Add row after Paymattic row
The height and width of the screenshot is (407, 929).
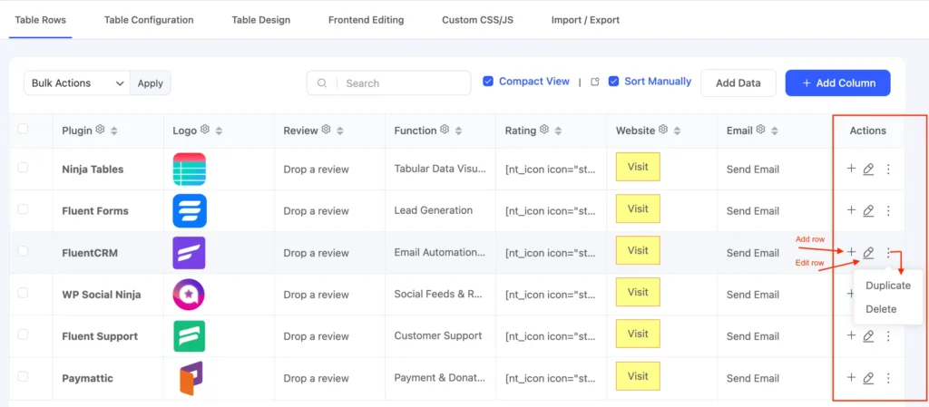pos(851,377)
